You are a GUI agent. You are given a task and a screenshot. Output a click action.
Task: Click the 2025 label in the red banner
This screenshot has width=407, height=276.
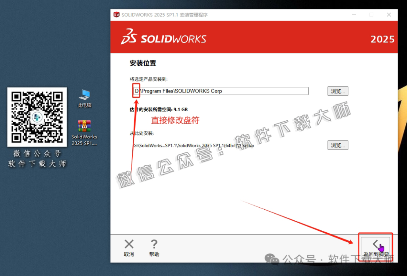(x=384, y=39)
